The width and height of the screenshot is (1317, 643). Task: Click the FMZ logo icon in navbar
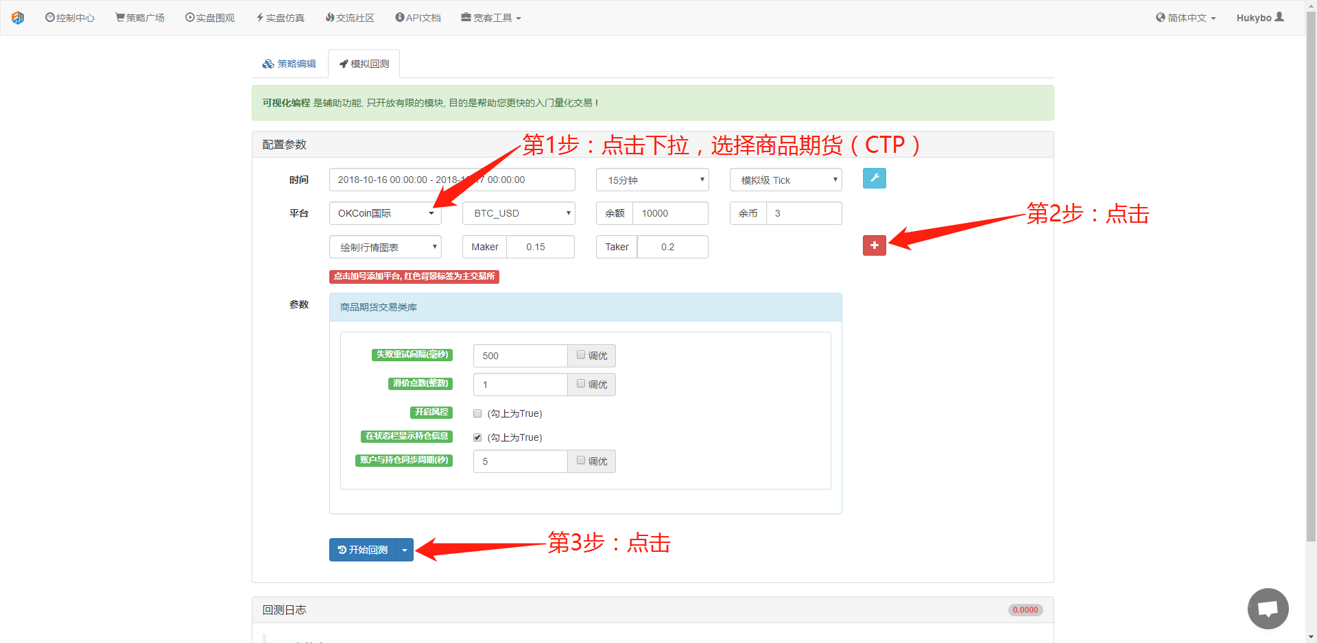[18, 18]
